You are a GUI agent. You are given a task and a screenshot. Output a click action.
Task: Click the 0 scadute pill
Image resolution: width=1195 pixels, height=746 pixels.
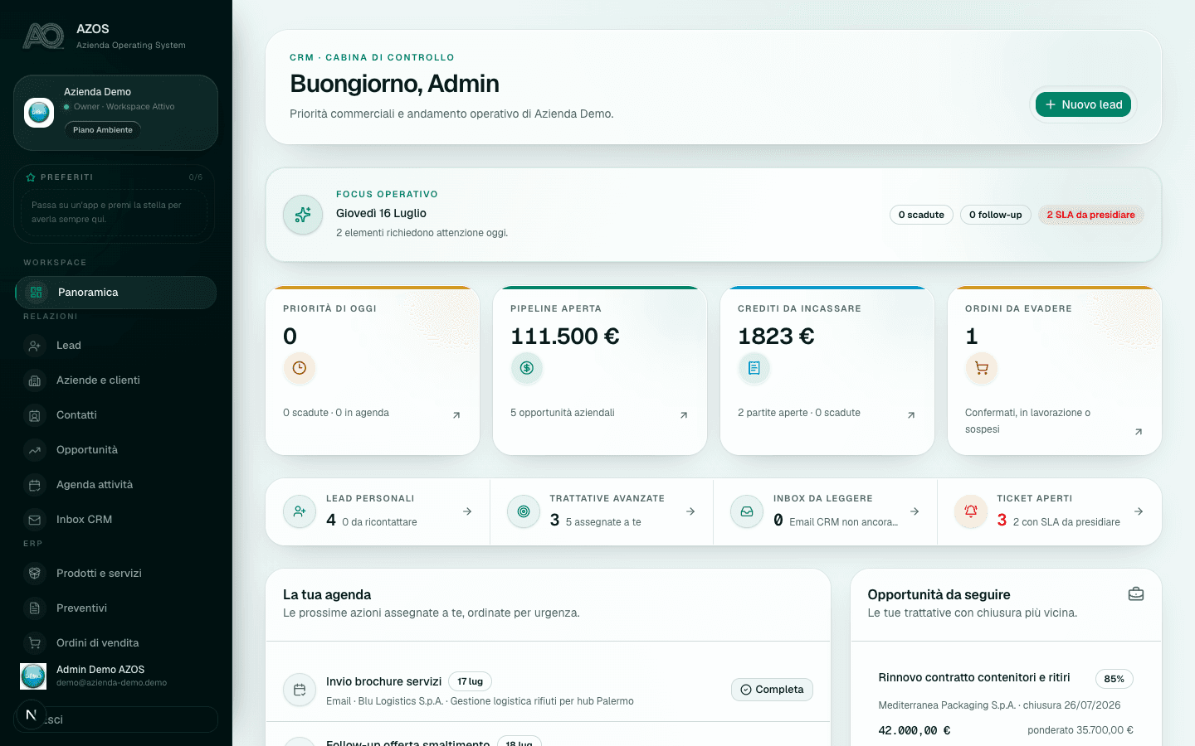pos(921,215)
